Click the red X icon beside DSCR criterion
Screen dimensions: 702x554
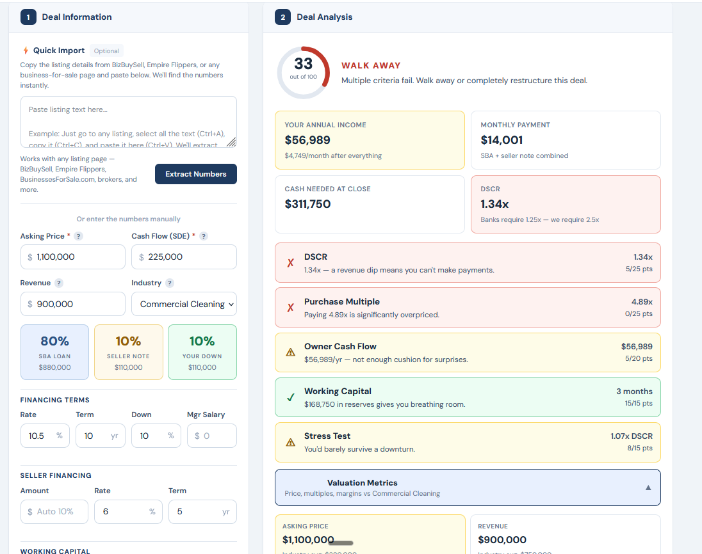pos(290,263)
